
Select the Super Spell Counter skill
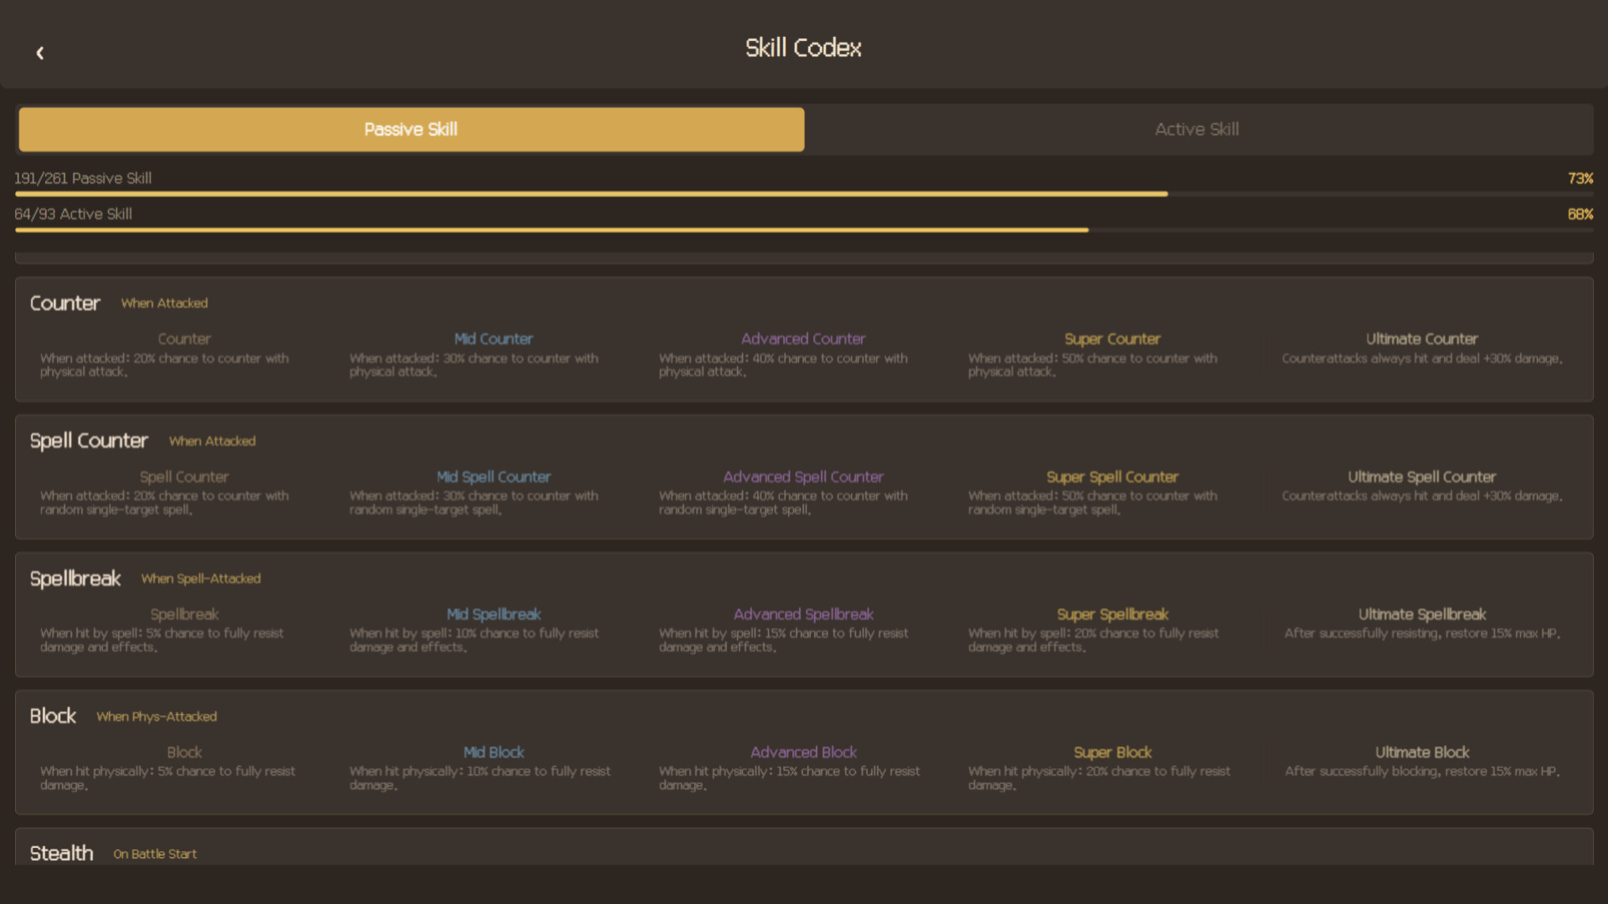[x=1112, y=477]
